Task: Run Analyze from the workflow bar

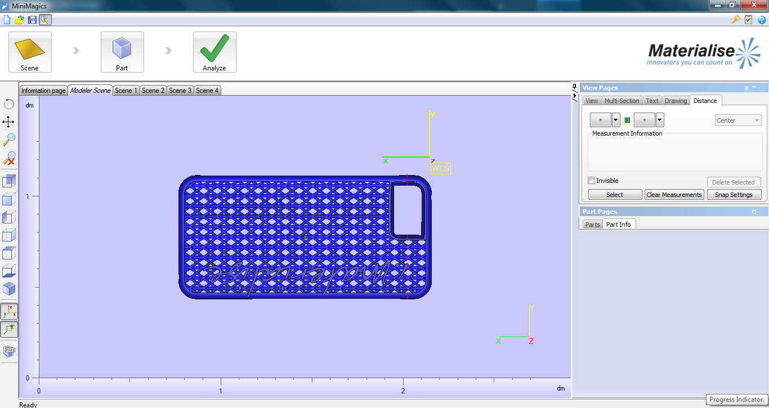Action: [x=214, y=52]
